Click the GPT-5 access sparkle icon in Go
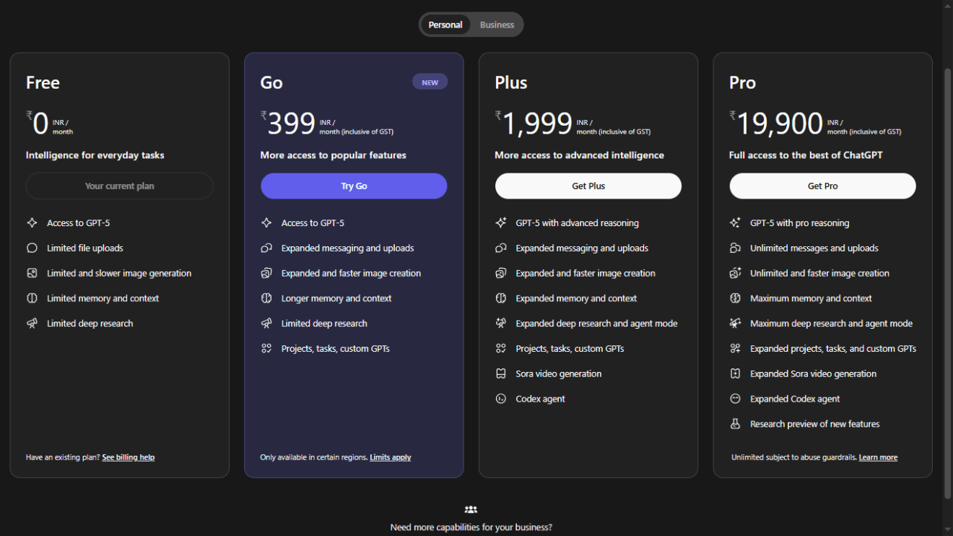Screen dimensions: 953x536 tap(266, 222)
